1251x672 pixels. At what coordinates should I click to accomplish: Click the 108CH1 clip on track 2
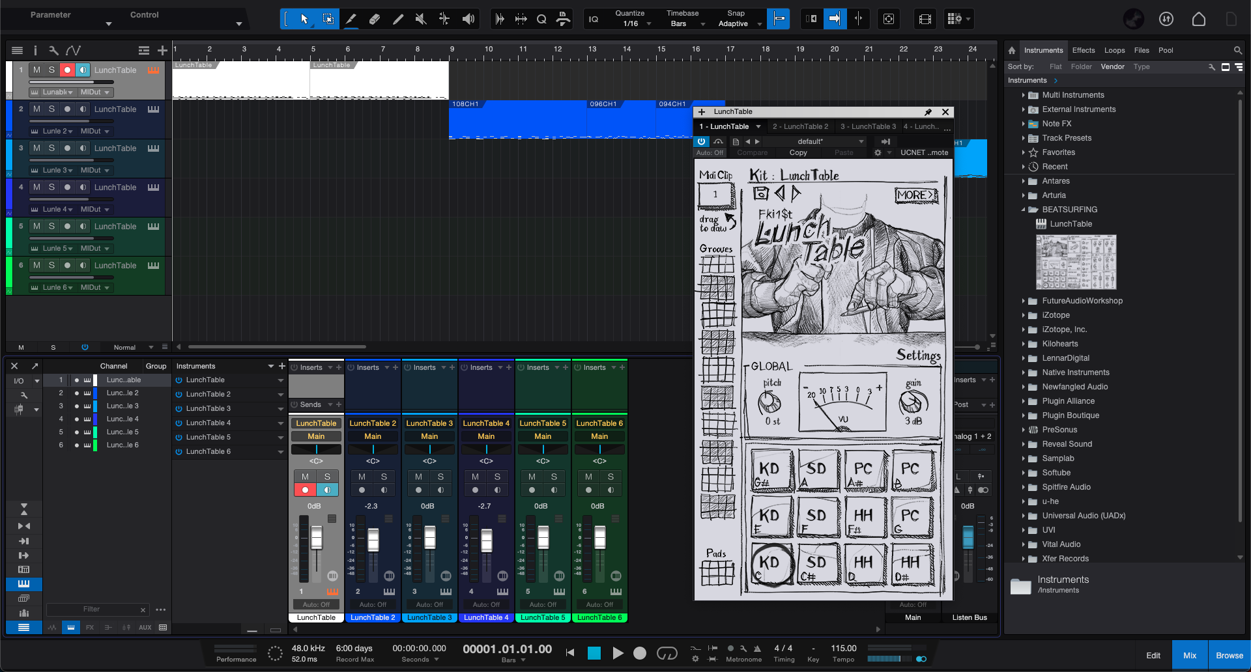[517, 119]
